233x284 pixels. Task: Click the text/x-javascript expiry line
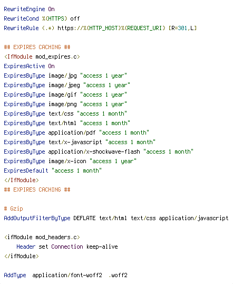tap(80, 142)
